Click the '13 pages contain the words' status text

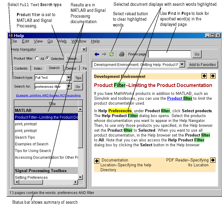click(x=52, y=192)
